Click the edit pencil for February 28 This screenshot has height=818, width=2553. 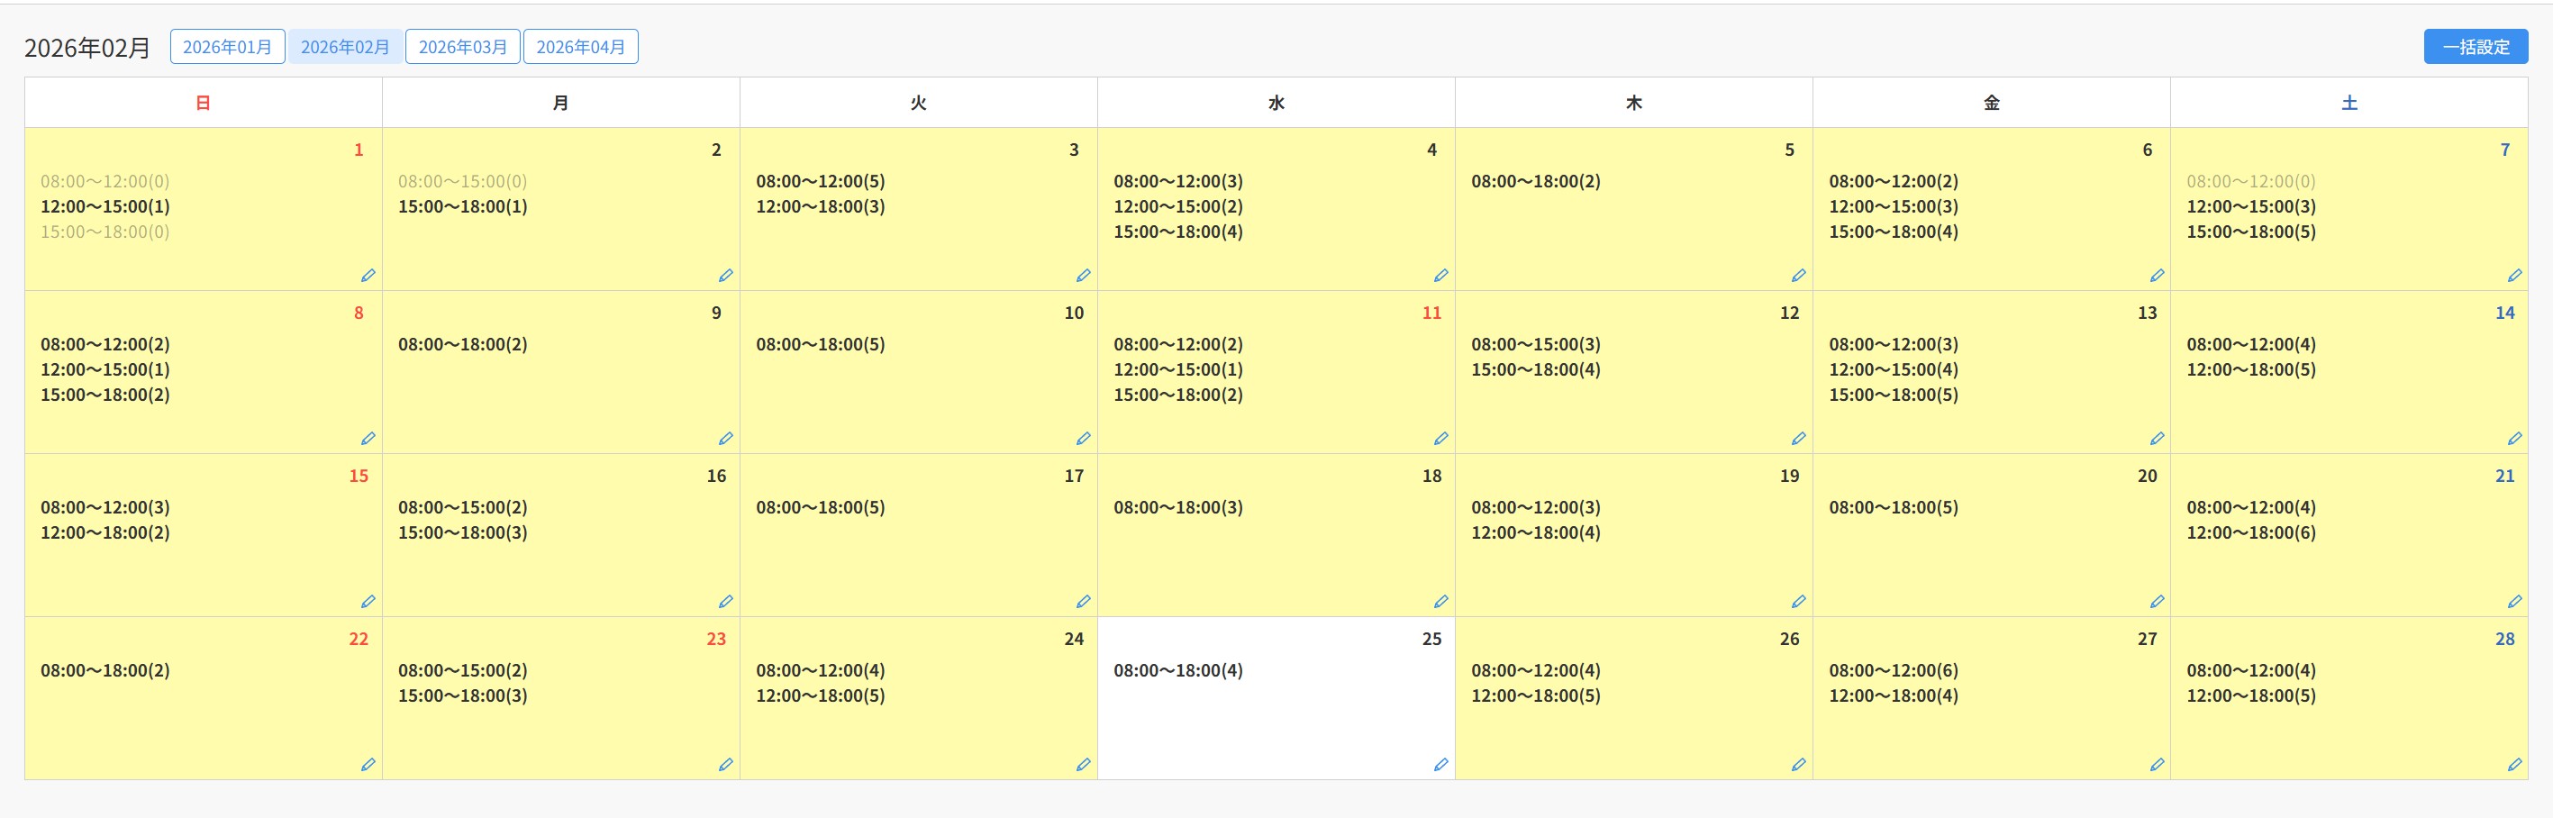coord(2514,765)
